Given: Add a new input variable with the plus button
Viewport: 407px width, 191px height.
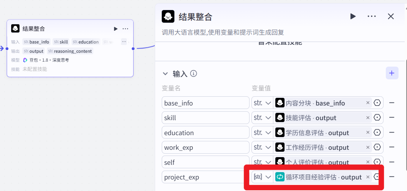Looking at the screenshot, I should click(x=392, y=73).
